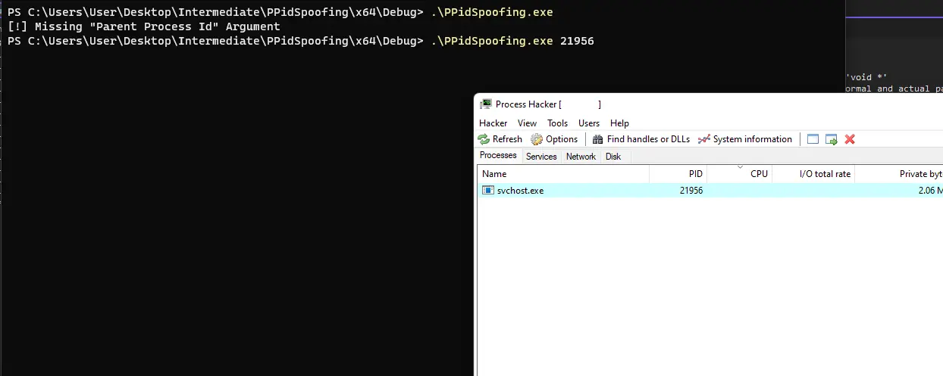The width and height of the screenshot is (943, 376).
Task: Switch to the Network tab
Action: click(x=581, y=157)
